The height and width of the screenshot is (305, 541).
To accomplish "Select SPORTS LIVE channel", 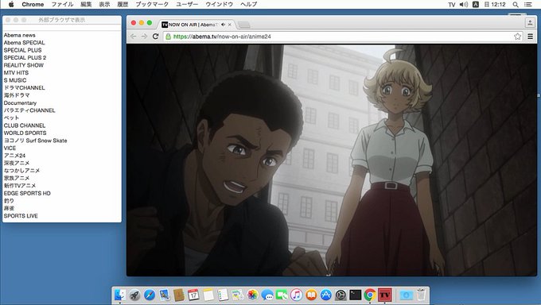I will pyautogui.click(x=21, y=216).
